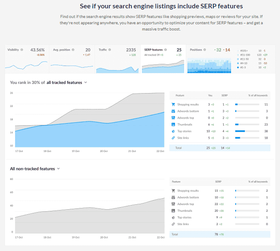Switch to the Avg. position tab

coord(72,59)
